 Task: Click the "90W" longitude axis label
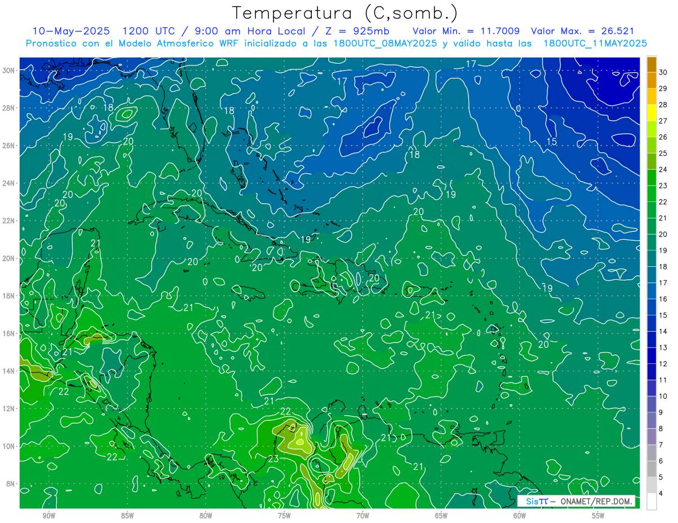49,516
